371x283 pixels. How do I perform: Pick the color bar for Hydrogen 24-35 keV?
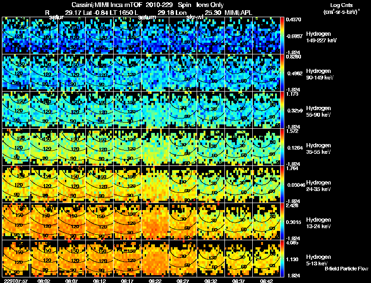point(282,184)
